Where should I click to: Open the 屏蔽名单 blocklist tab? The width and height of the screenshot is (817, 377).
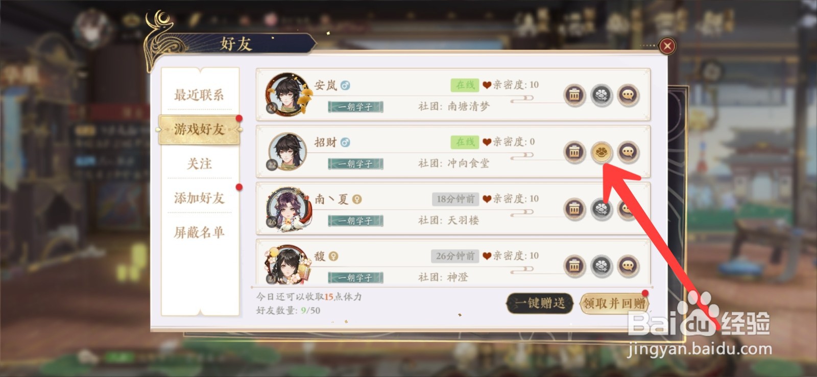[199, 232]
